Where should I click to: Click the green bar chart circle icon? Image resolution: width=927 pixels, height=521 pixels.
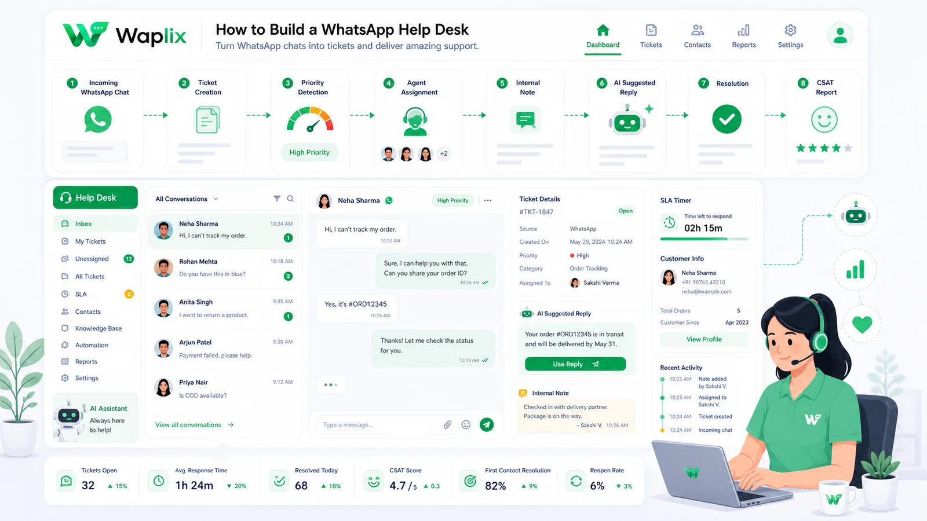click(855, 270)
